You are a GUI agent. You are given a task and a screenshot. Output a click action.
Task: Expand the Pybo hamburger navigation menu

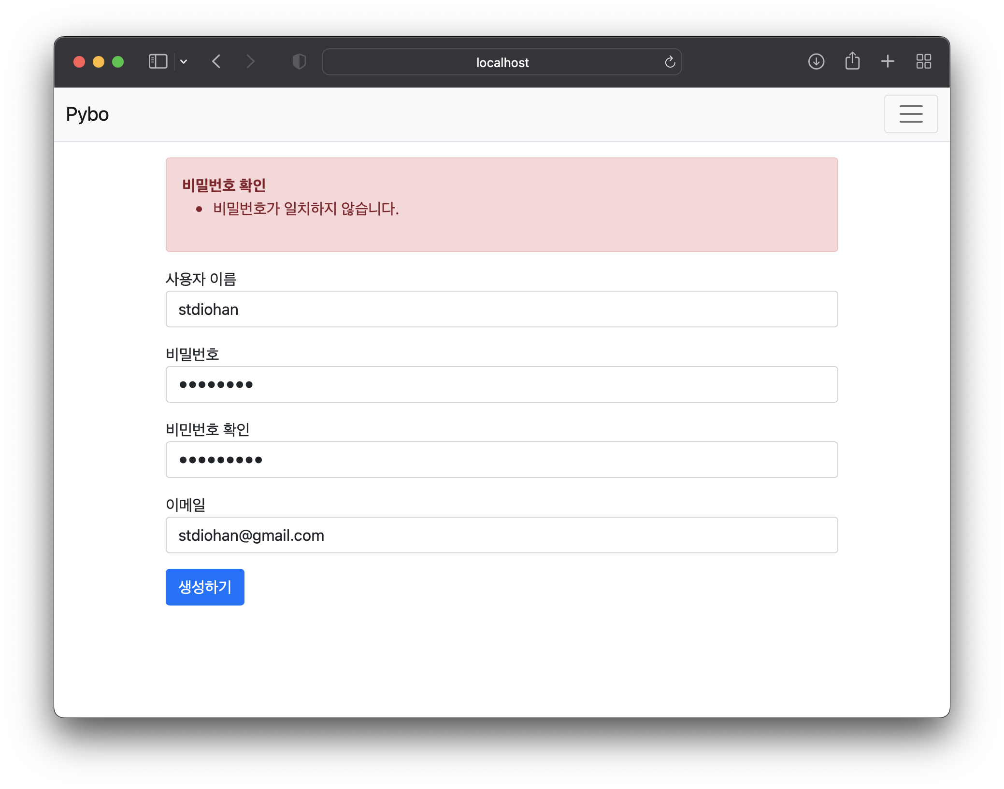(911, 114)
